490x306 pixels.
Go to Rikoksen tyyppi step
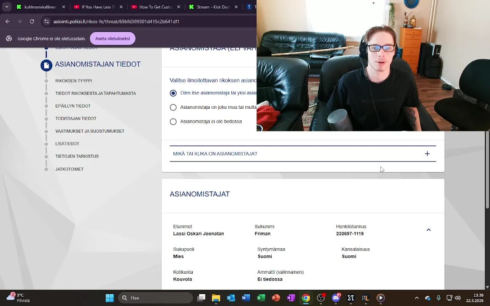[74, 81]
